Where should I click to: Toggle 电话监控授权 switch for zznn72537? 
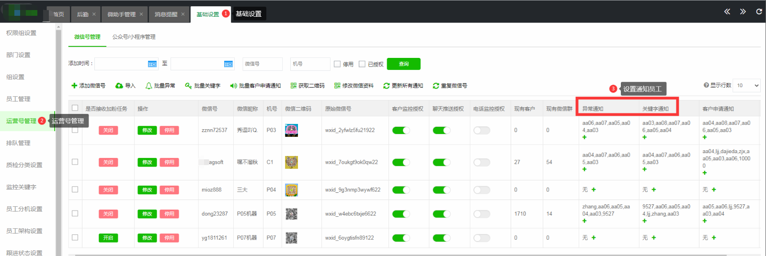coord(481,130)
